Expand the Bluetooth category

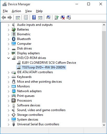8,39
